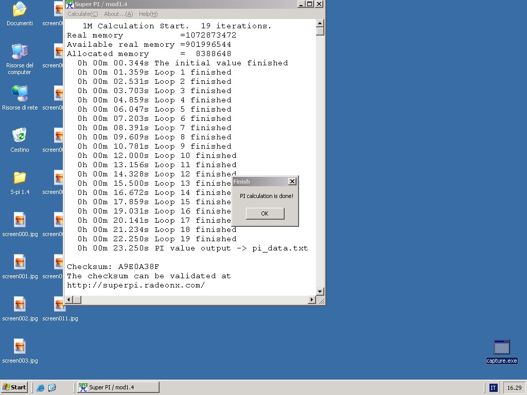Click the 'Loop 19 finished' line
This screenshot has width=527, height=395.
(x=157, y=239)
